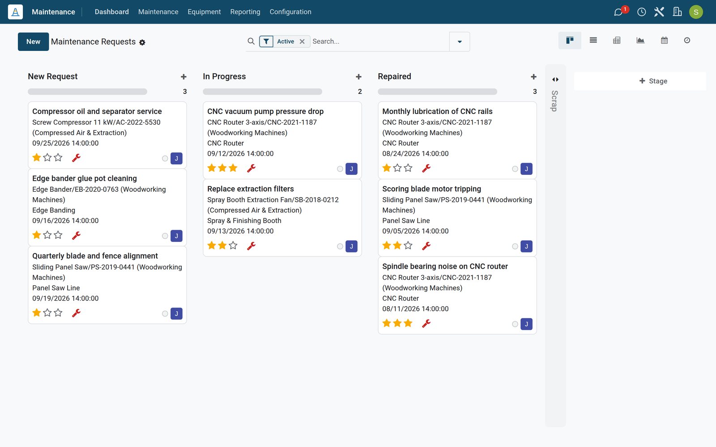This screenshot has height=447, width=716.
Task: Set third priority star on Edge bander glue pot card
Action: [58, 235]
